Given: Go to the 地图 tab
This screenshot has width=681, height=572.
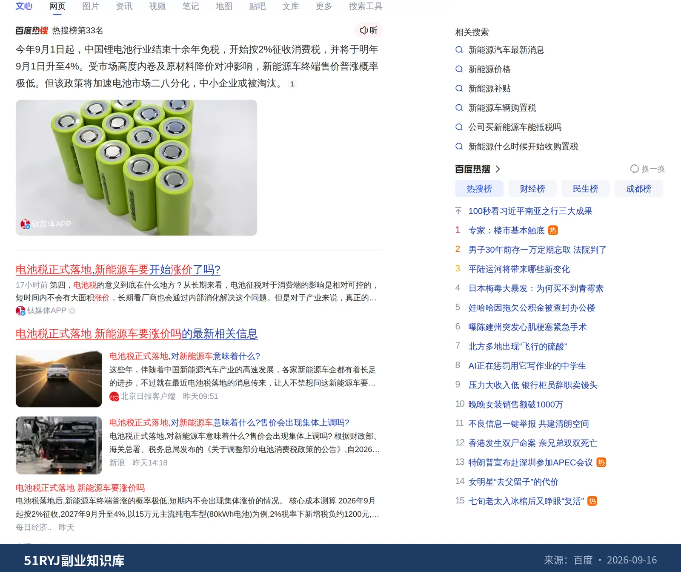Looking at the screenshot, I should click(224, 6).
